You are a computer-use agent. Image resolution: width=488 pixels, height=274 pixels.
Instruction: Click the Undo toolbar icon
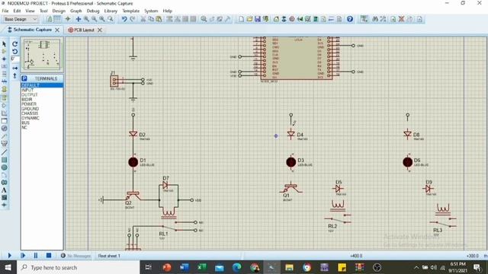click(124, 19)
